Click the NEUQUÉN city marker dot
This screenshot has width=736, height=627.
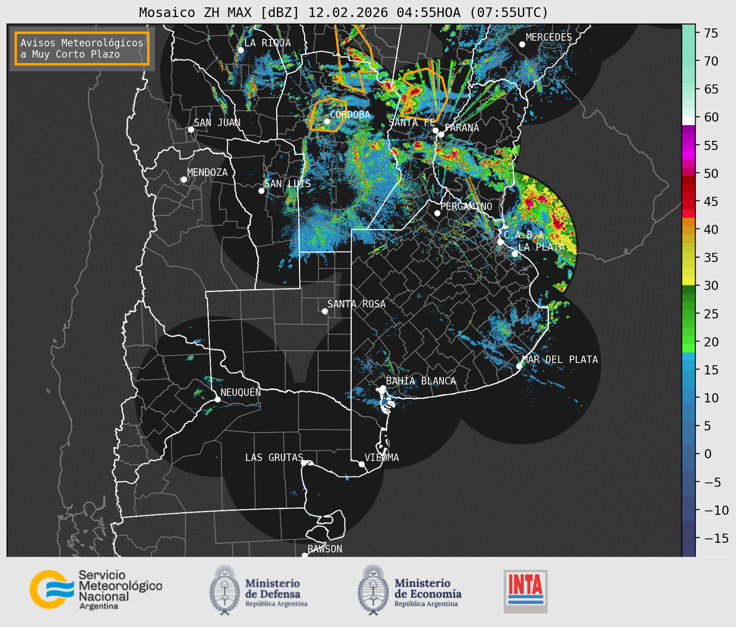coord(217,399)
